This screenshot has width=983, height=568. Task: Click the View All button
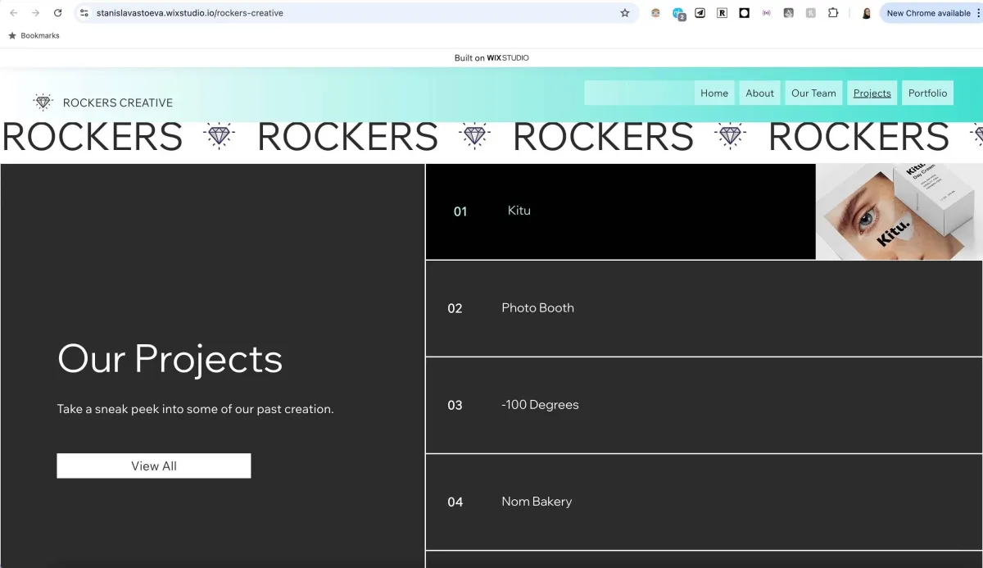coord(154,466)
